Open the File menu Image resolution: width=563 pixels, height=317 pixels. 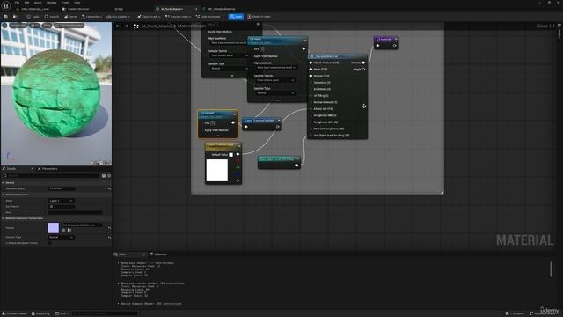[x=17, y=3]
